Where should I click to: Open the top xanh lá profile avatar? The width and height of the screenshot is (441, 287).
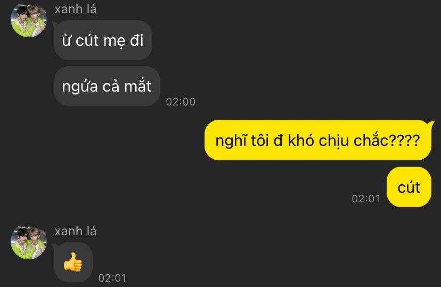29,20
